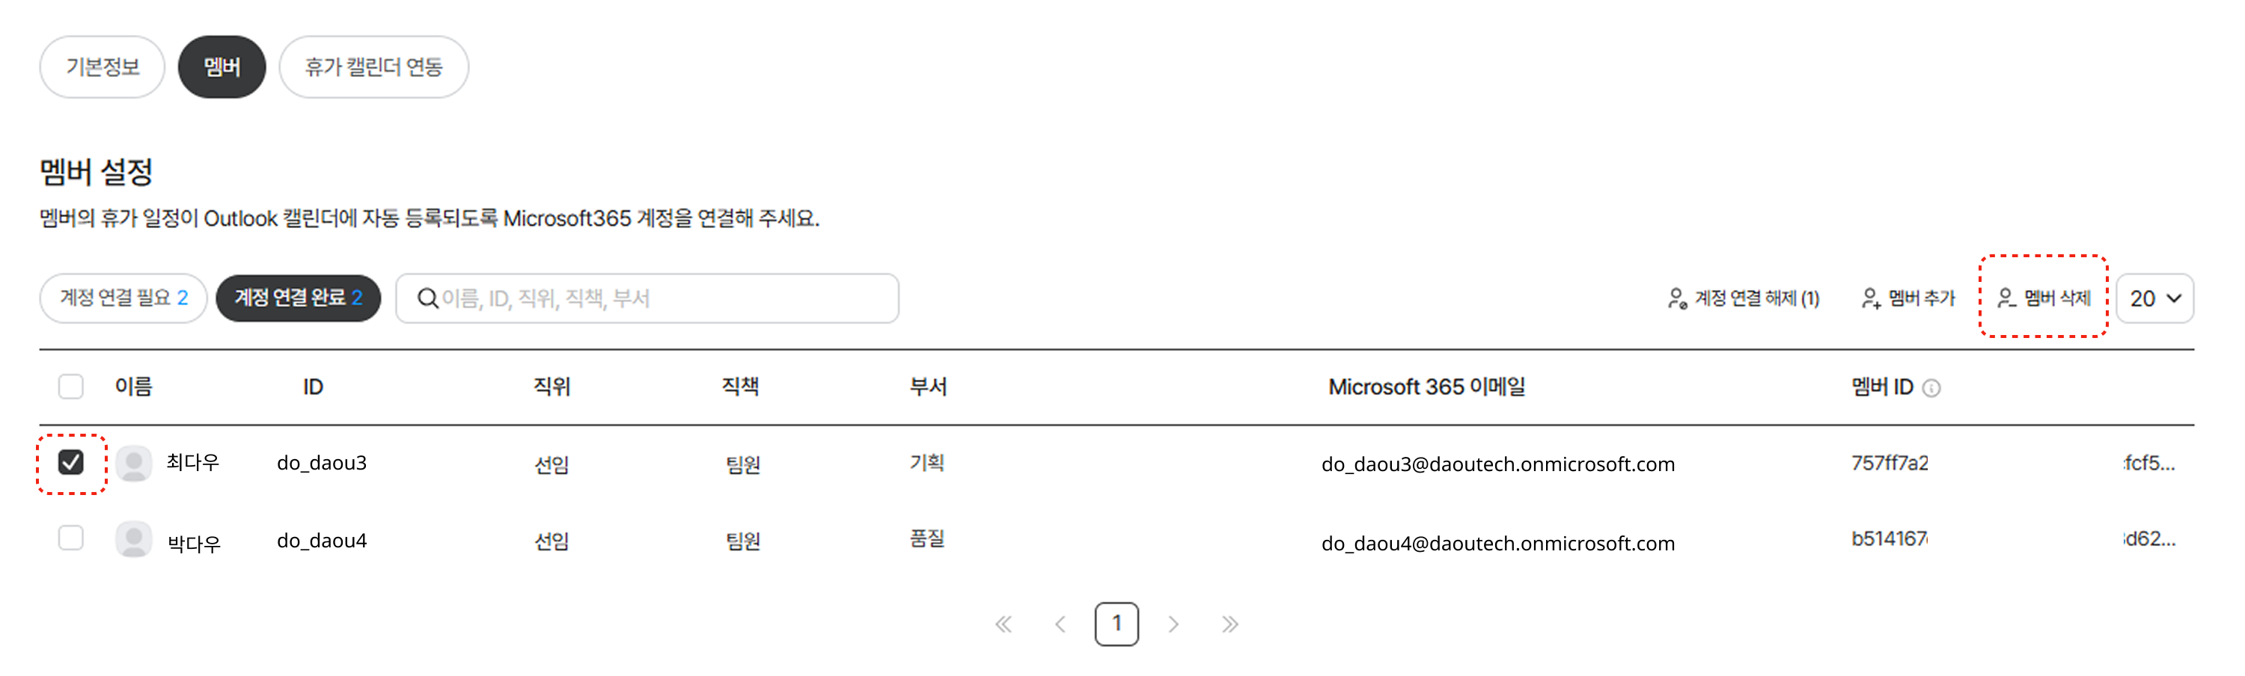Image resolution: width=2245 pixels, height=676 pixels.
Task: Go to previous page arrow
Action: (x=1060, y=624)
